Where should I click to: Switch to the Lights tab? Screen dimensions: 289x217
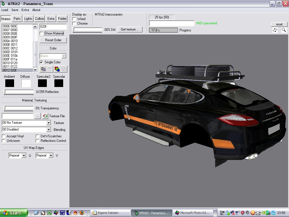coord(28,19)
